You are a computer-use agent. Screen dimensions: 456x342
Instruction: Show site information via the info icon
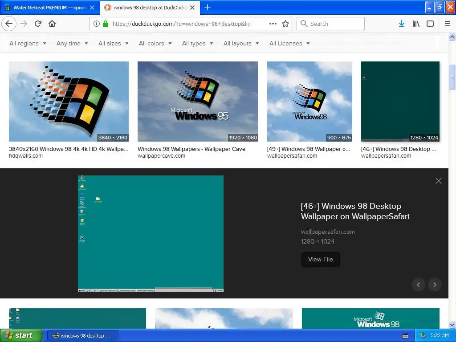click(x=97, y=24)
